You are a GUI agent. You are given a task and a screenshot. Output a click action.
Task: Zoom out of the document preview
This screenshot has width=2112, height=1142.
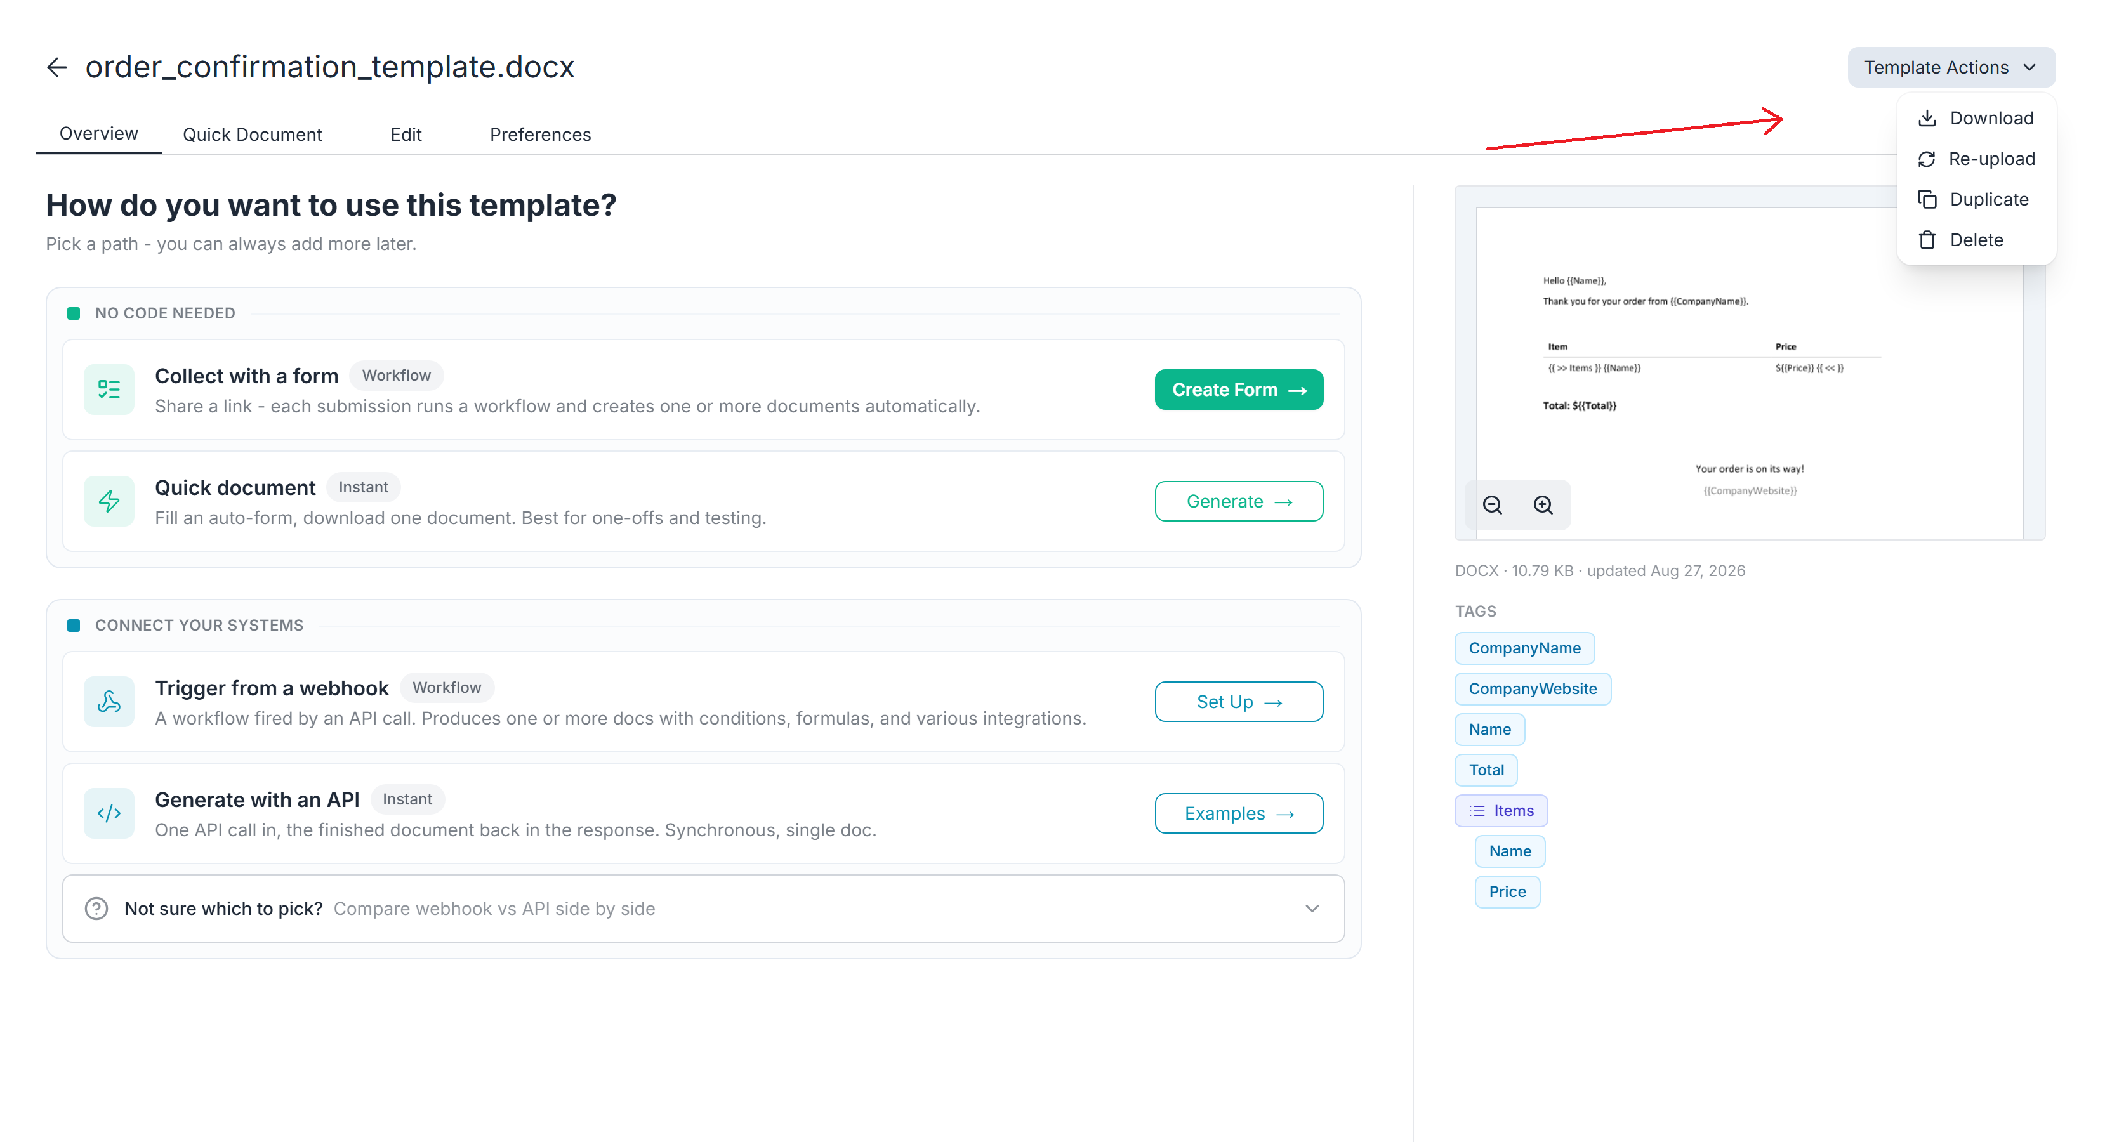point(1492,505)
